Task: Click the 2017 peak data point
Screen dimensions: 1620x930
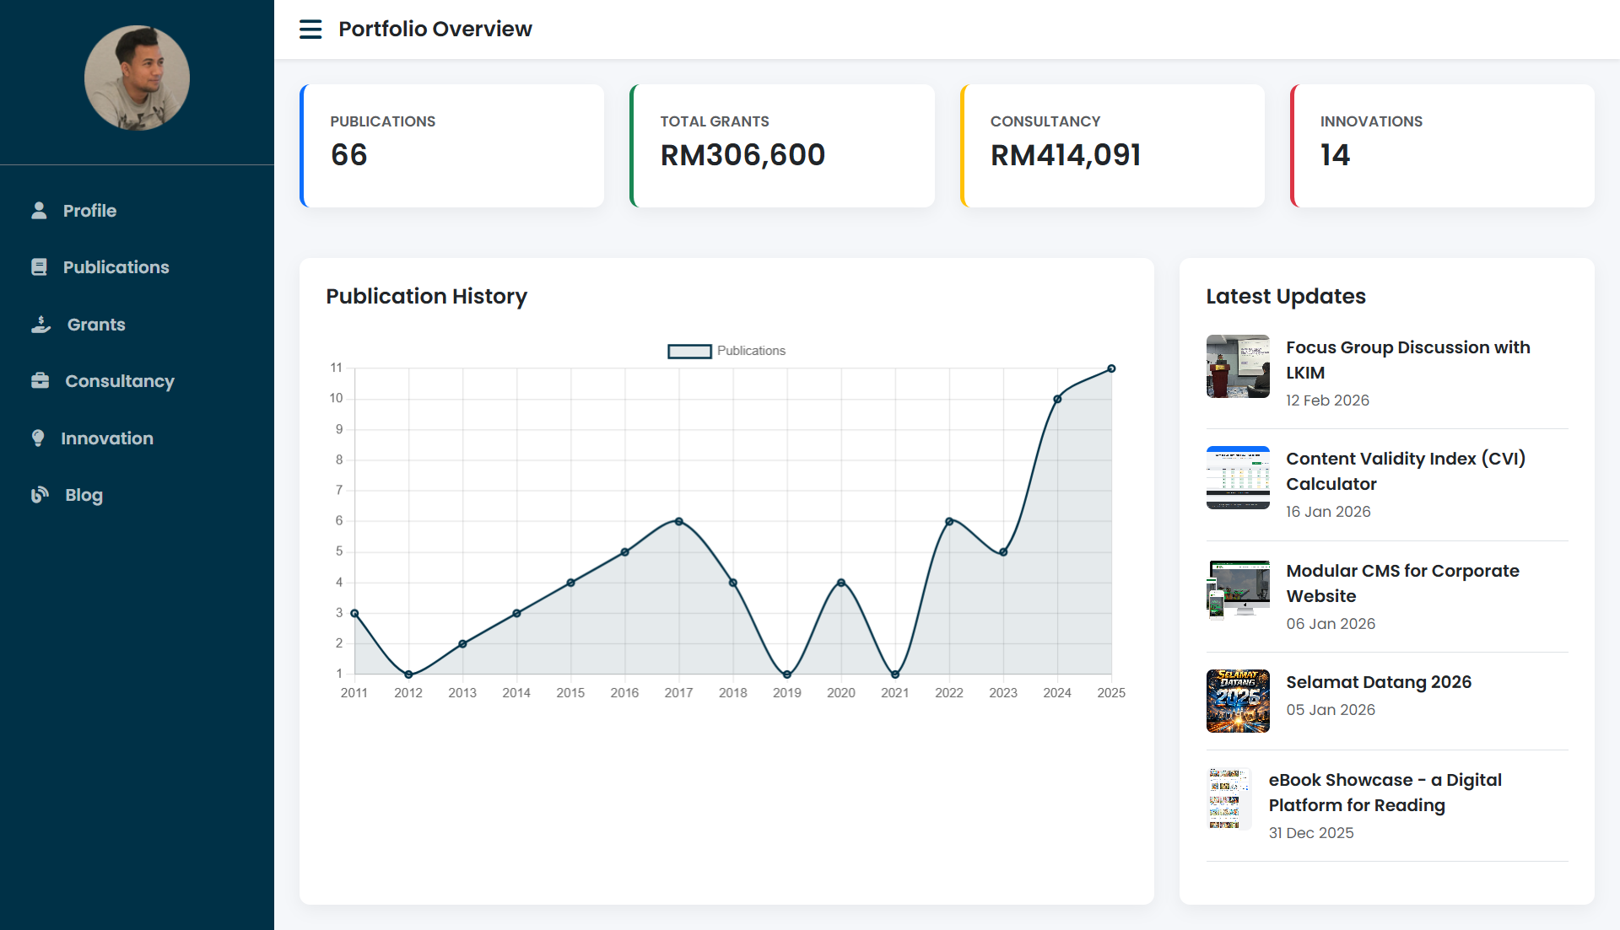Action: pyautogui.click(x=678, y=521)
